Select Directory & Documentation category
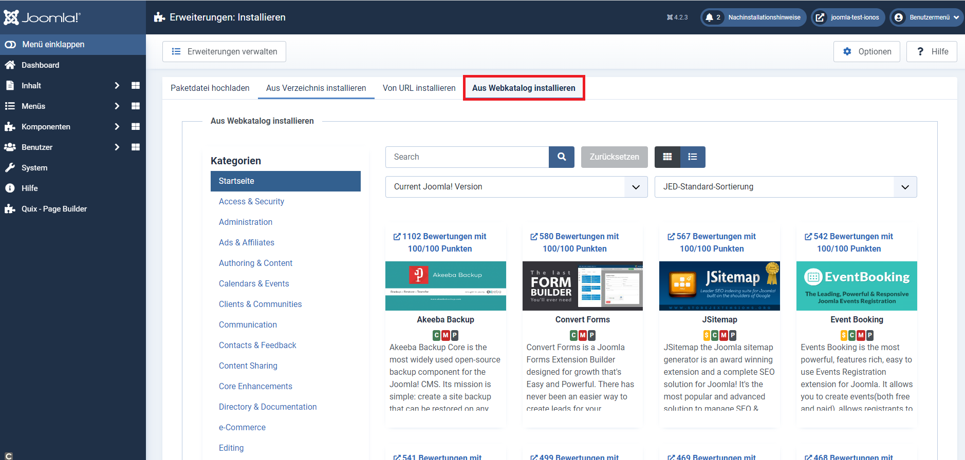 click(268, 407)
